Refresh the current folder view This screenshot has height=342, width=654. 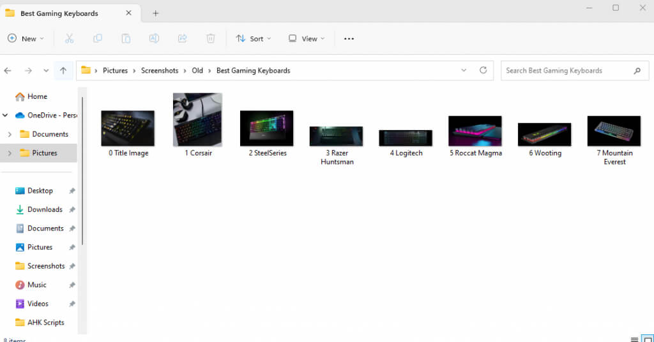pos(483,70)
